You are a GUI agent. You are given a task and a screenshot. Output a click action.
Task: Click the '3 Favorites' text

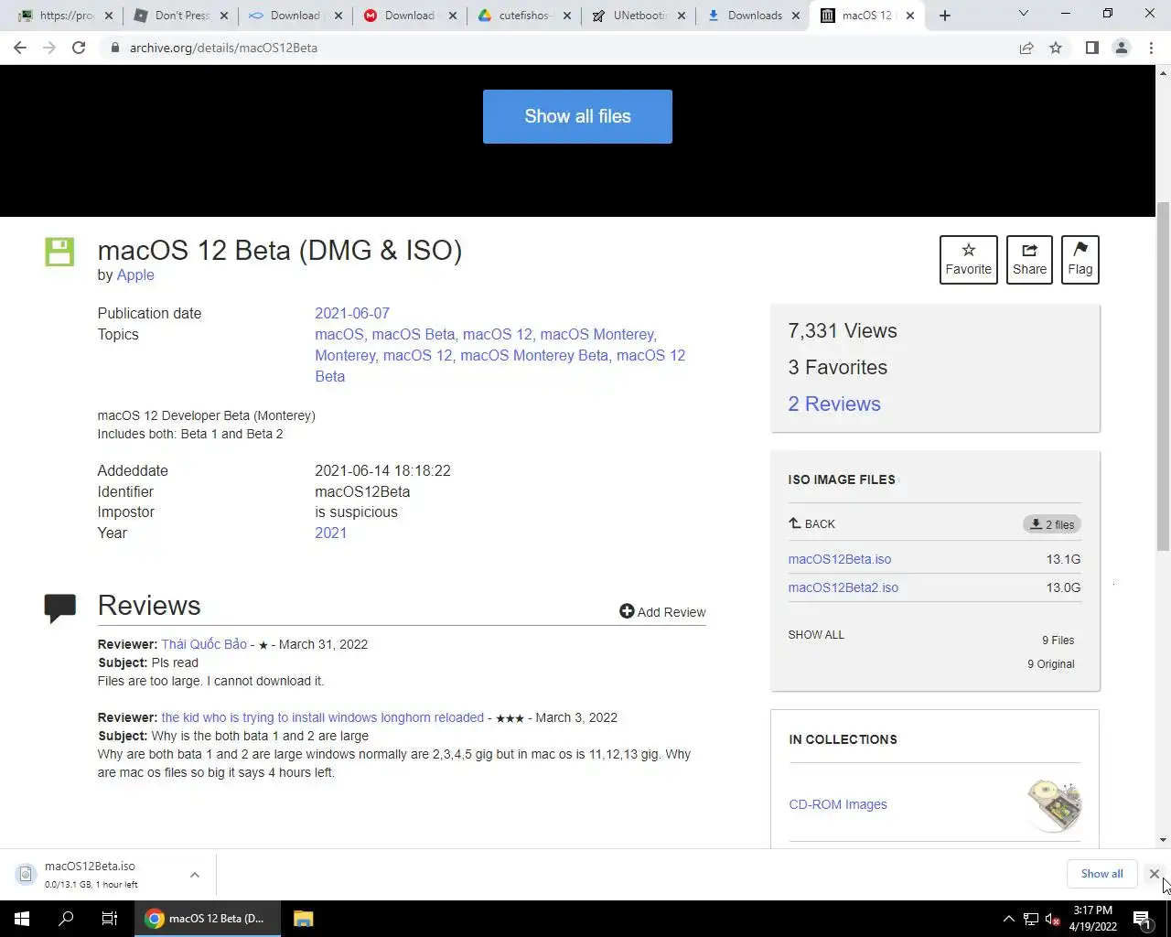[838, 368]
